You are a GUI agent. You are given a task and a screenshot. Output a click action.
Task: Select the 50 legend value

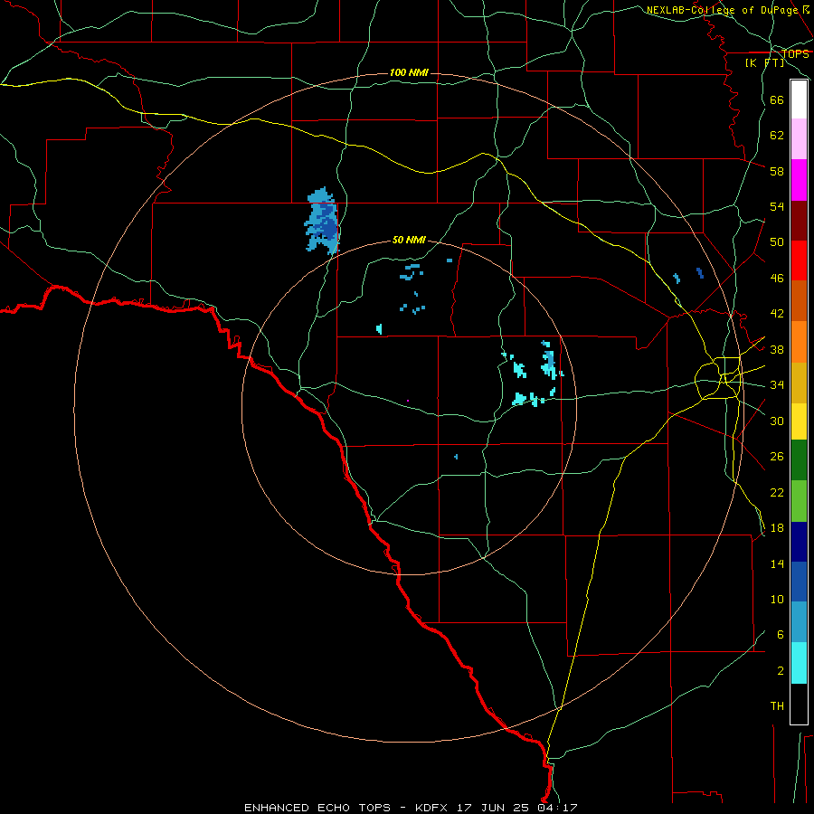pos(777,242)
